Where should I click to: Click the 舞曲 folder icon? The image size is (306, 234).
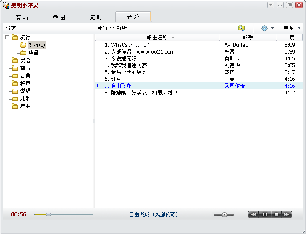(15, 106)
